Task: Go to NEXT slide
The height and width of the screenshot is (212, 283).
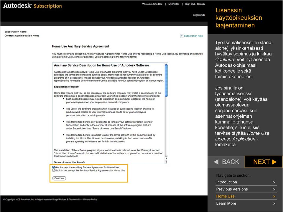Action: tap(264, 162)
